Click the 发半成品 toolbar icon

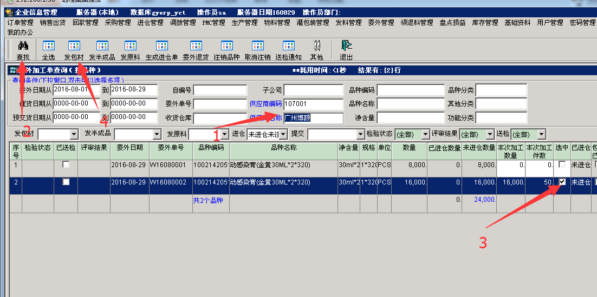coord(102,46)
